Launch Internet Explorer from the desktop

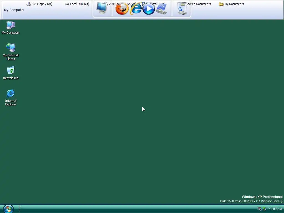tap(11, 97)
